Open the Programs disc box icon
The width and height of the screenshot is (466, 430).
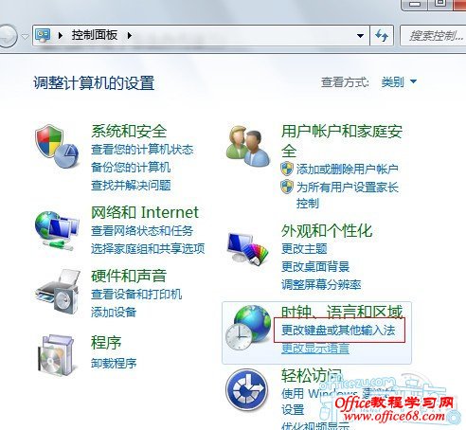click(x=56, y=355)
